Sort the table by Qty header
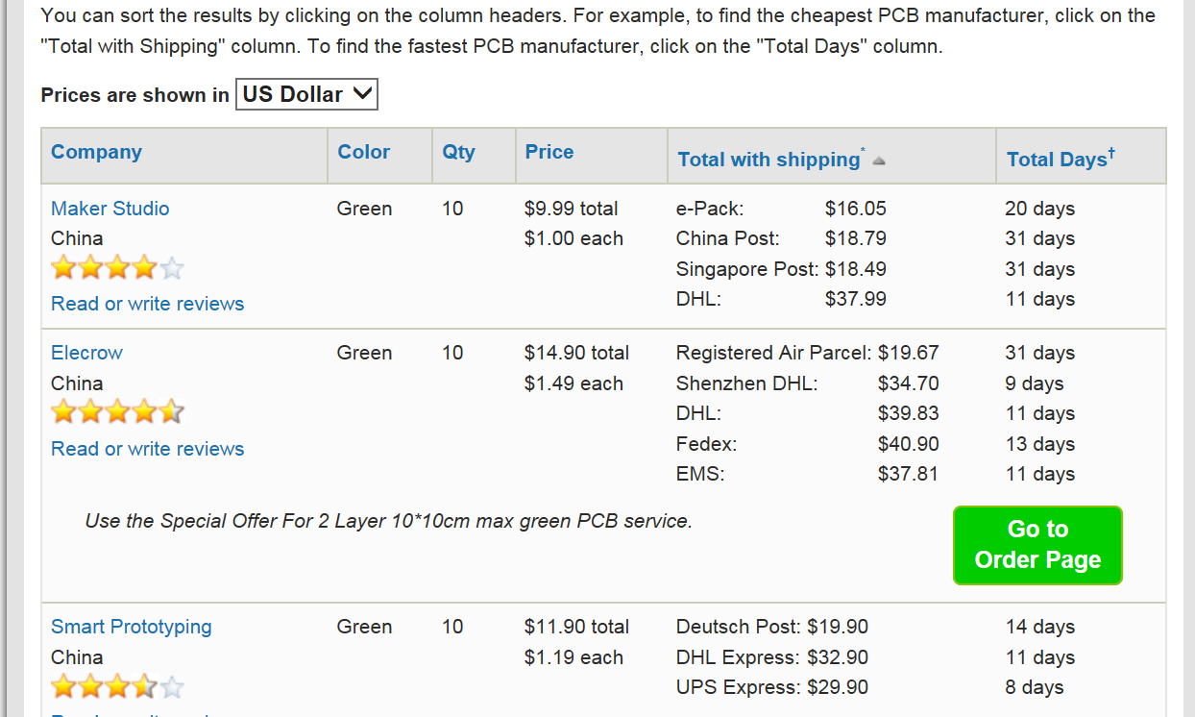The image size is (1195, 717). tap(458, 152)
